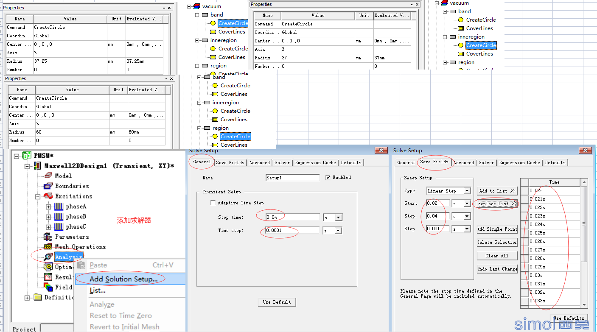Image resolution: width=597 pixels, height=332 pixels.
Task: Click circle icon of highlighted inneregion CreateCircle
Action: pos(460,45)
